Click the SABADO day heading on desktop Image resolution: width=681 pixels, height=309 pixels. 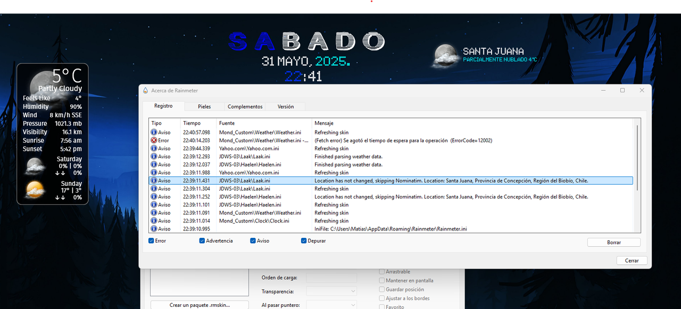point(306,41)
